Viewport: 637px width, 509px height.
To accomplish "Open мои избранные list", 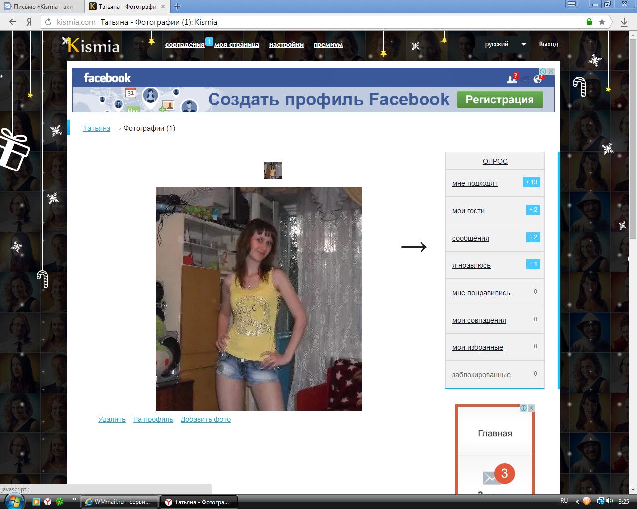I will coord(478,347).
